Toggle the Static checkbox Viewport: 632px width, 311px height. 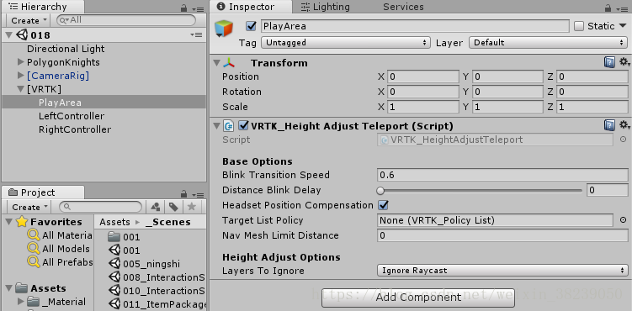click(x=579, y=26)
